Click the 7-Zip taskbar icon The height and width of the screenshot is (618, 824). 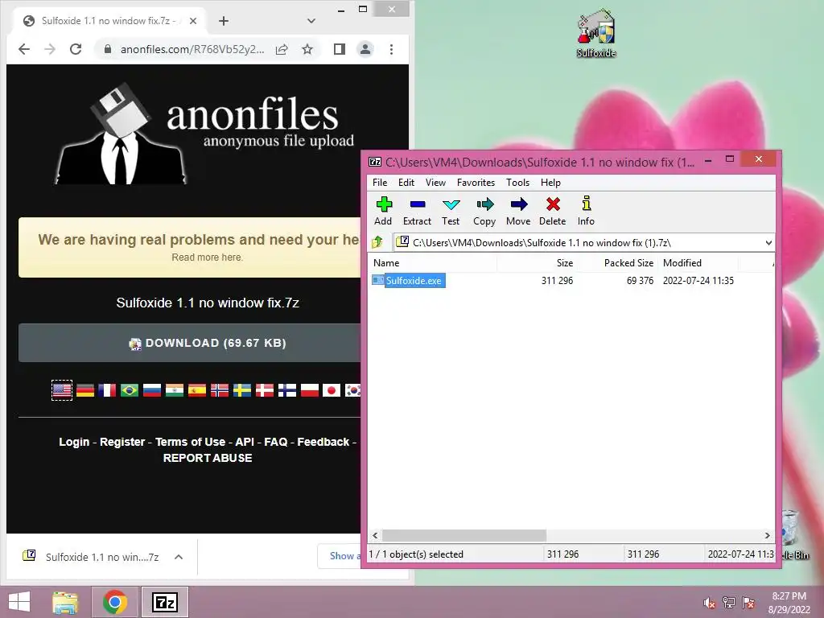tap(165, 602)
